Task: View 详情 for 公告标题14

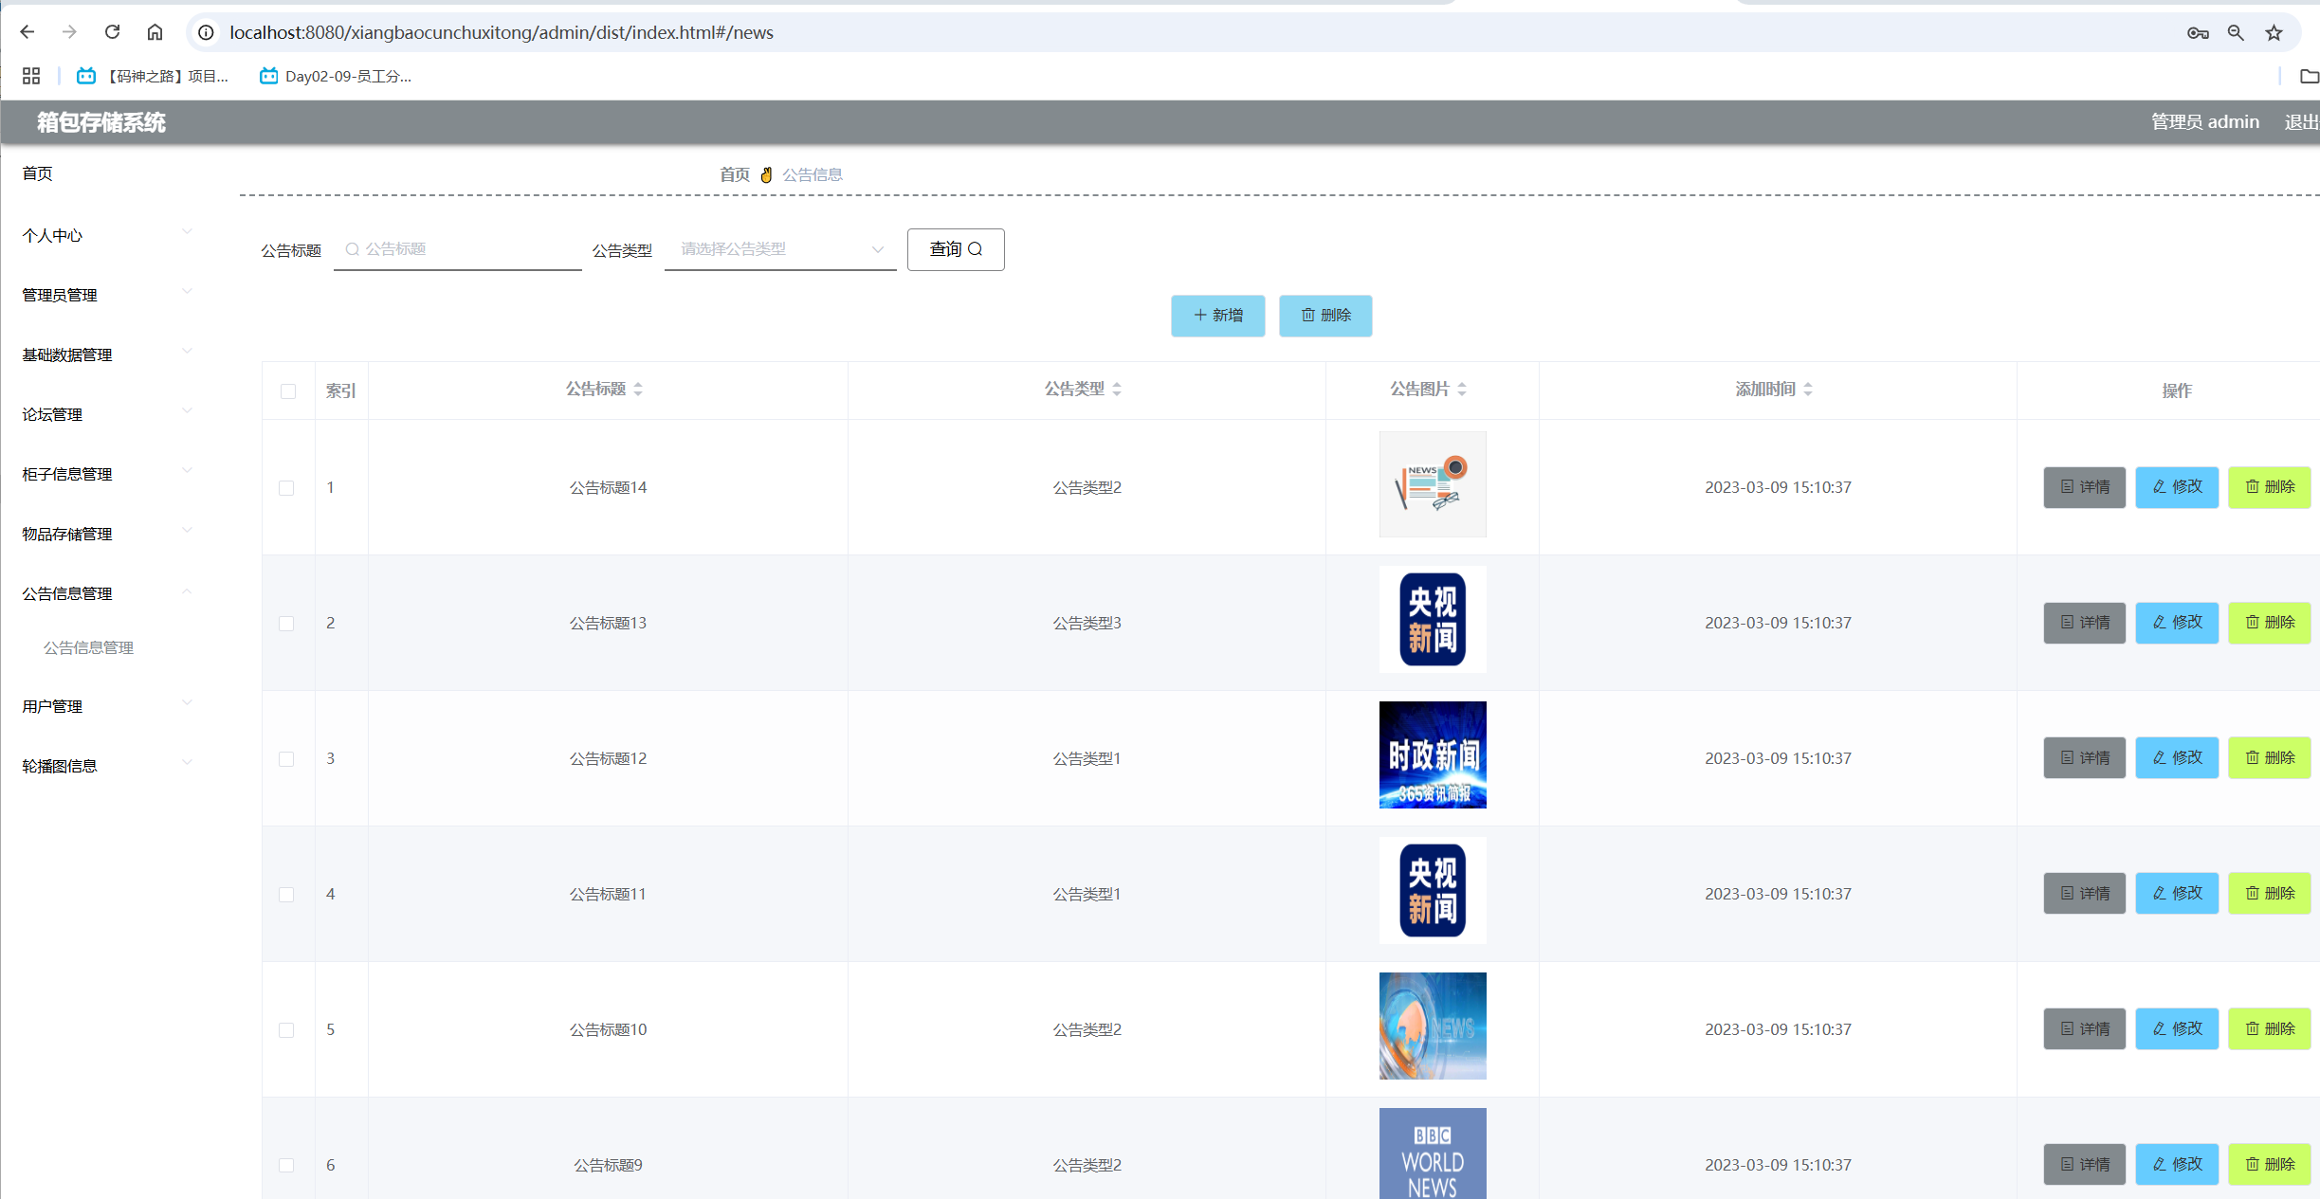Action: [2084, 487]
